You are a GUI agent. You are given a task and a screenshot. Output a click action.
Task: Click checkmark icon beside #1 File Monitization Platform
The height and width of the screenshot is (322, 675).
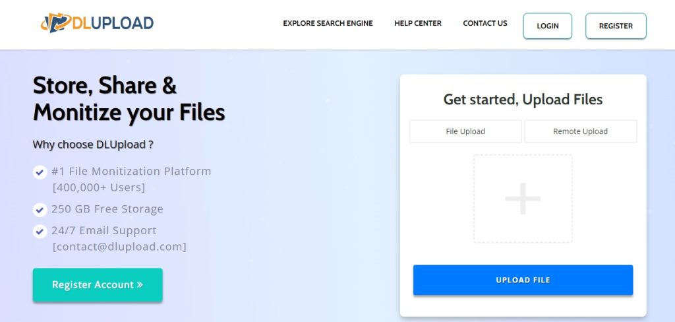[40, 172]
